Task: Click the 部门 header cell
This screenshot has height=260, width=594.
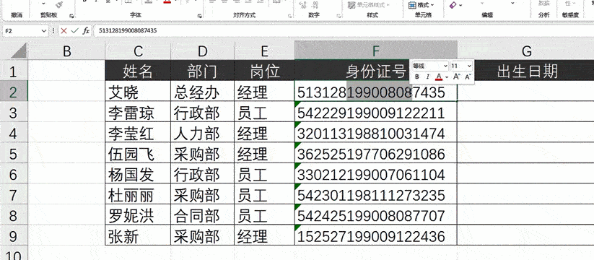Action: [x=203, y=71]
